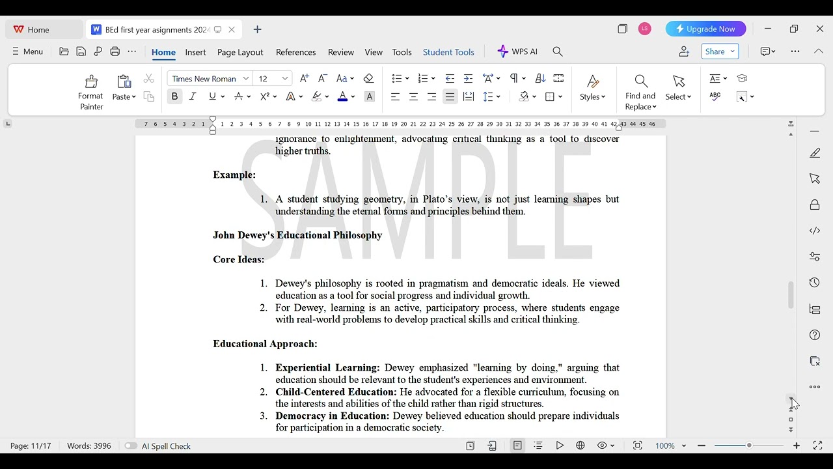Click the spell check ABC icon
The height and width of the screenshot is (469, 833).
click(x=715, y=96)
